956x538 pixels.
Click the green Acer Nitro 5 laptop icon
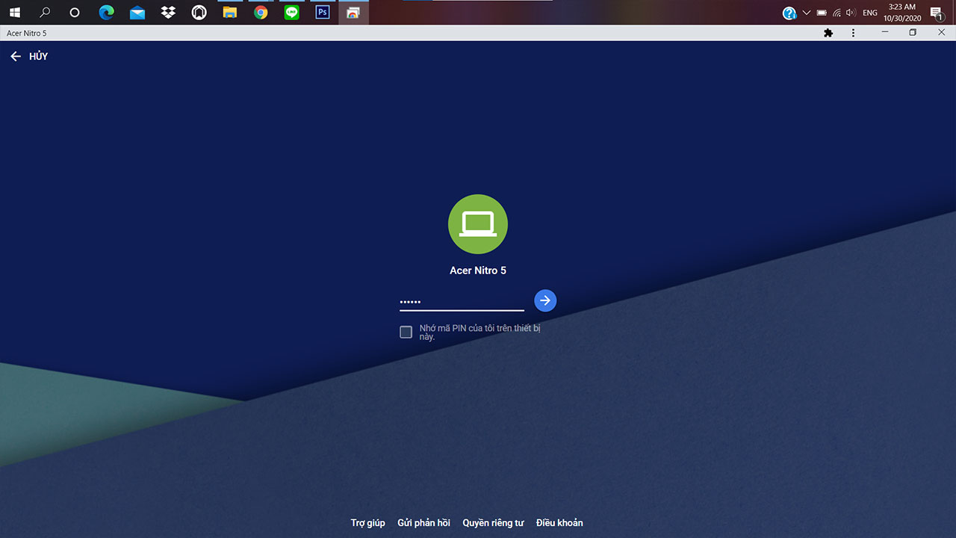[478, 224]
